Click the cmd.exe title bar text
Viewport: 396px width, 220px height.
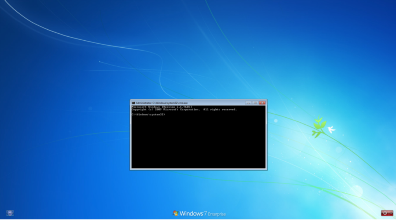[162, 103]
